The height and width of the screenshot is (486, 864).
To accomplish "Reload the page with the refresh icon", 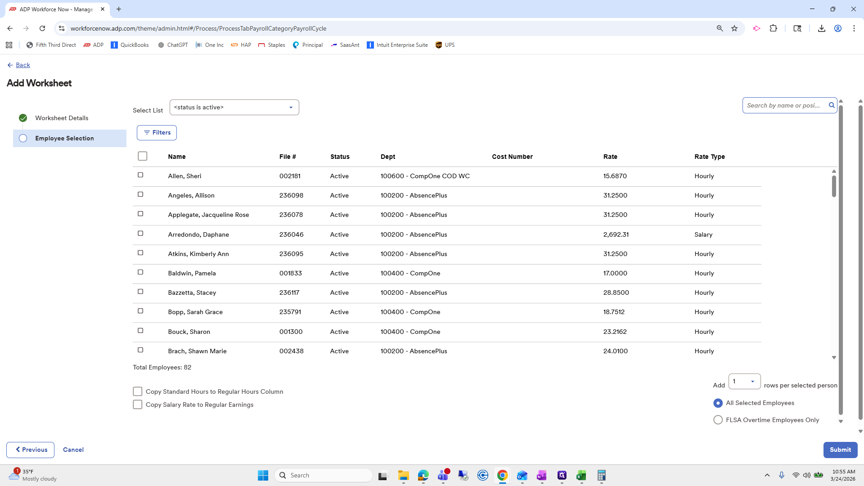I will click(x=42, y=28).
